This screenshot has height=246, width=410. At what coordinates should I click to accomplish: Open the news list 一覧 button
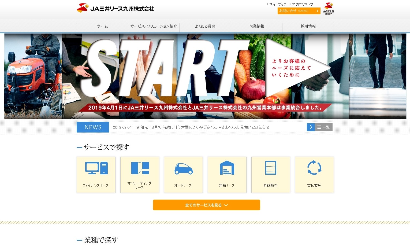click(323, 127)
